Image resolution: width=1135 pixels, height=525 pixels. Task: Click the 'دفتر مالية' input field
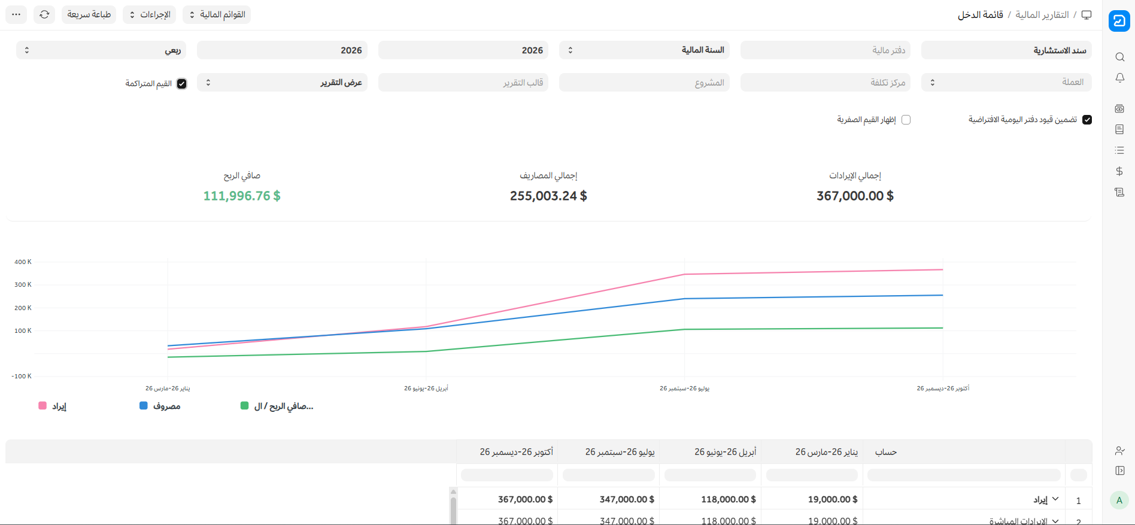pyautogui.click(x=826, y=50)
